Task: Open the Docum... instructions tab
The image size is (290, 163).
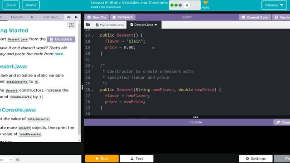Action: click(18, 17)
